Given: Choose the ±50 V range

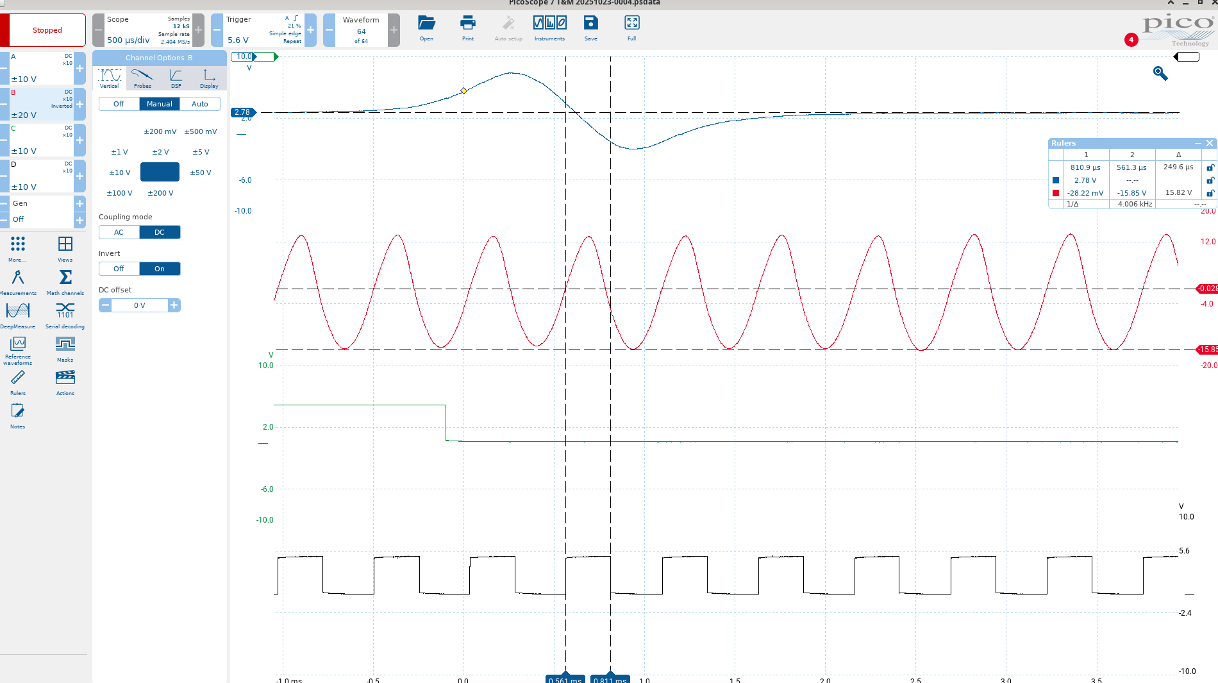Looking at the screenshot, I should 201,173.
